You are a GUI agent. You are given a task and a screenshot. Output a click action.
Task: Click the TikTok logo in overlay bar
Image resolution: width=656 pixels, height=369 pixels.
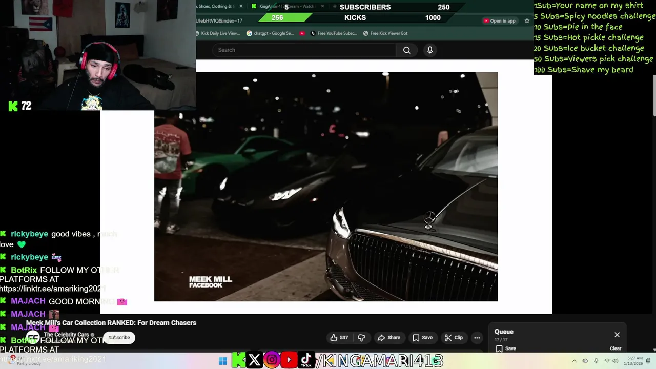point(306,360)
